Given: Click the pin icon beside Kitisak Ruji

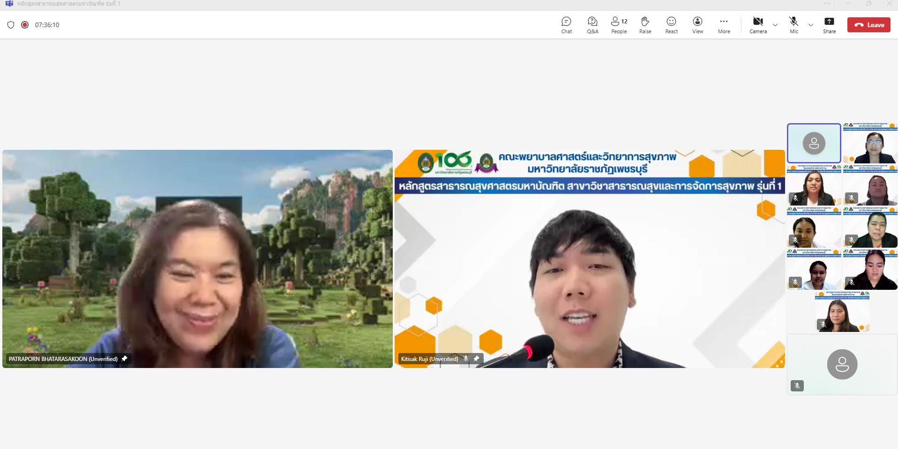Looking at the screenshot, I should point(476,359).
